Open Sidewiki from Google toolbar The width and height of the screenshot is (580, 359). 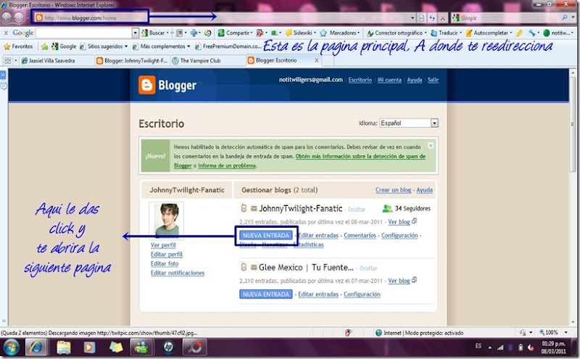(x=299, y=33)
